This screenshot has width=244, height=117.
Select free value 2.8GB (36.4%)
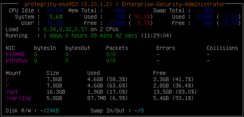174,85
